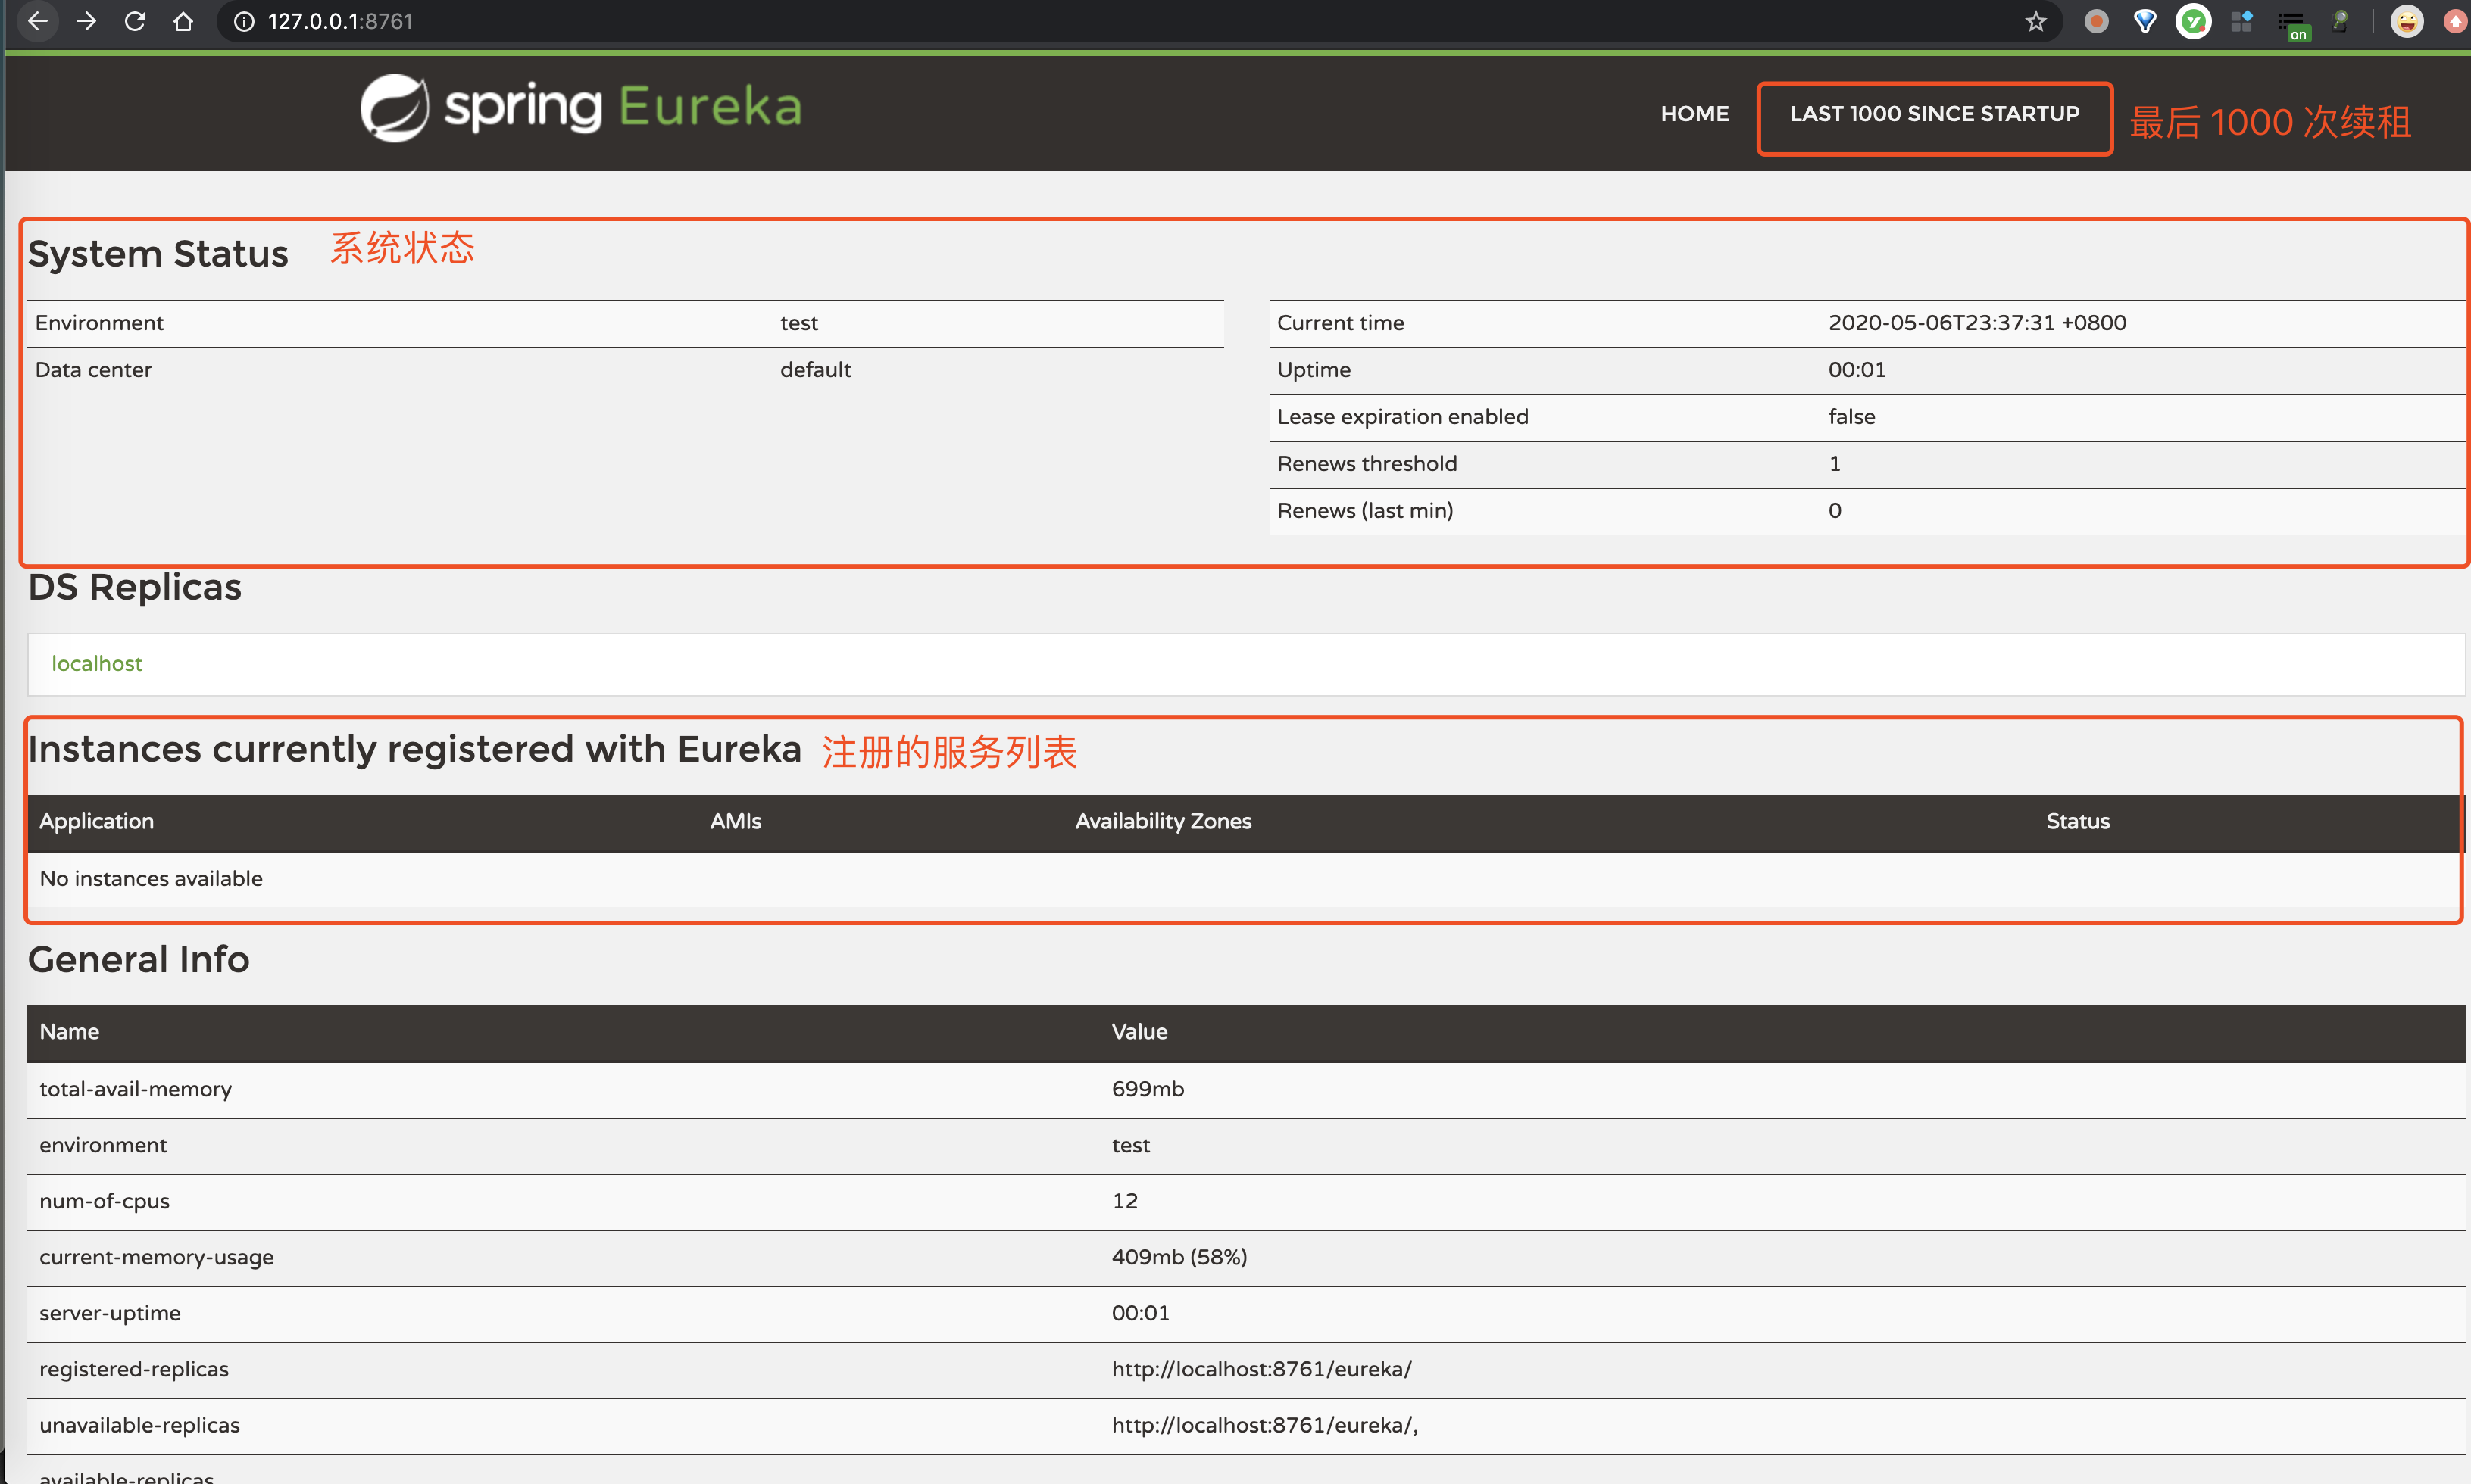Go back to the previous page
The width and height of the screenshot is (2471, 1484).
pyautogui.click(x=37, y=20)
